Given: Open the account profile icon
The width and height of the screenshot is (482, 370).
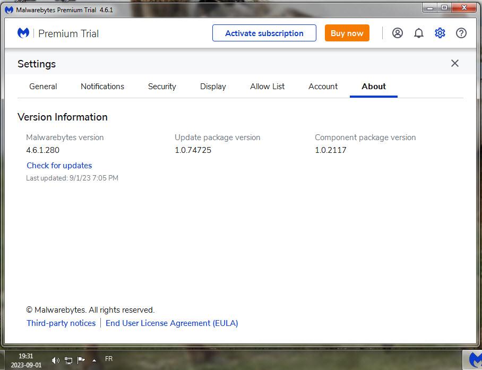Looking at the screenshot, I should pyautogui.click(x=398, y=33).
